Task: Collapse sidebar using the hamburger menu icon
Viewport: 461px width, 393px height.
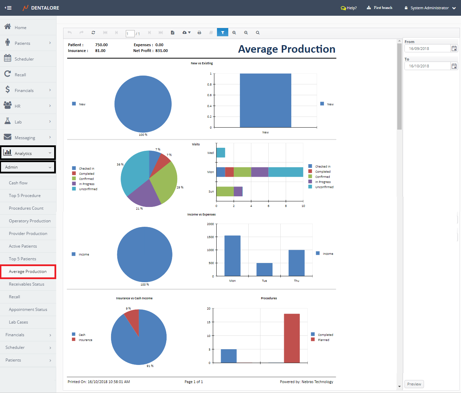Action: point(8,8)
